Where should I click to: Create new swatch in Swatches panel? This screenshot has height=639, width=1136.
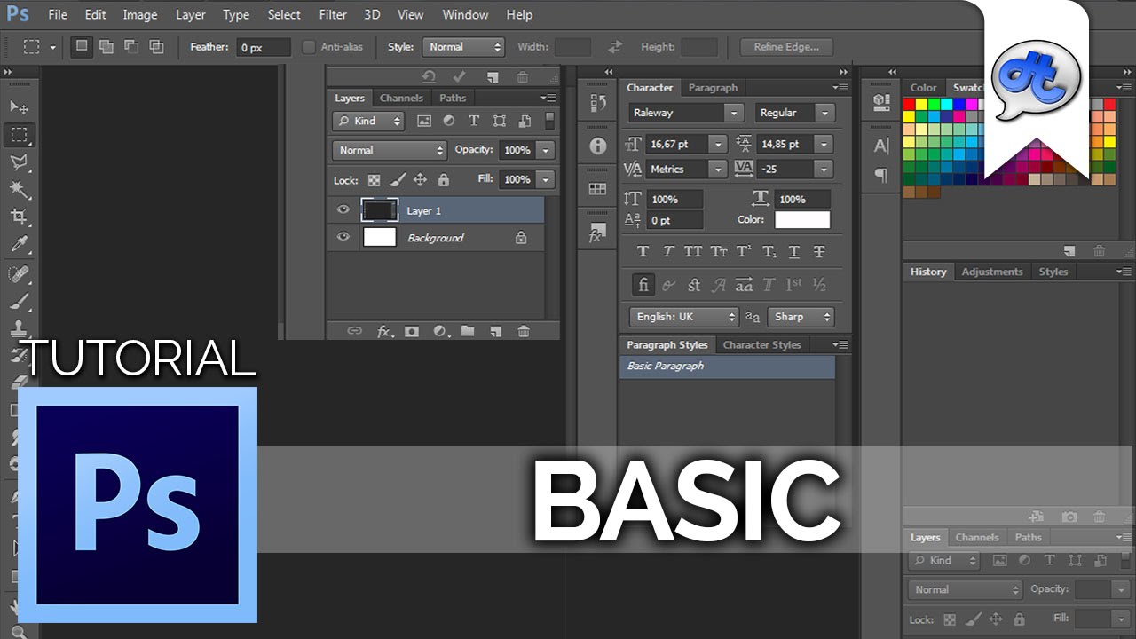[x=1069, y=251]
